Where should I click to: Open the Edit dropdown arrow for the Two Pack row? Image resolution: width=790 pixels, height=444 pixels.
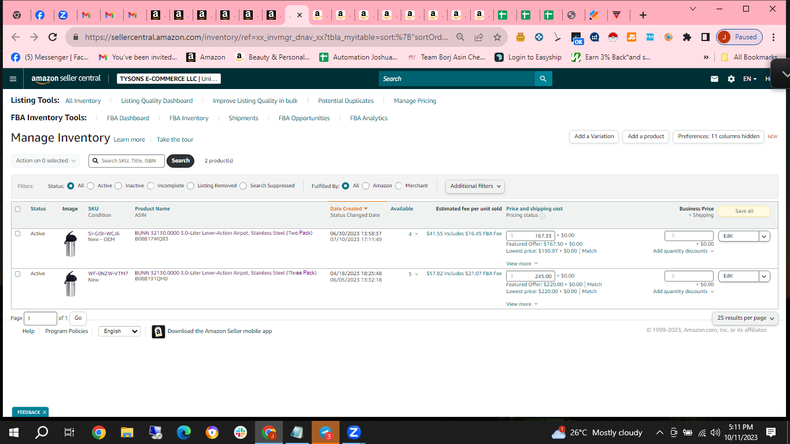click(765, 236)
